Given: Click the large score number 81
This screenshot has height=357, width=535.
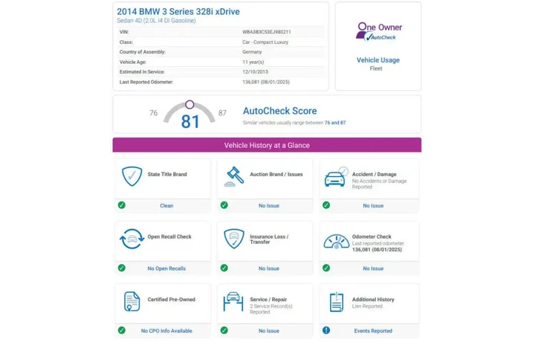Looking at the screenshot, I should (190, 122).
